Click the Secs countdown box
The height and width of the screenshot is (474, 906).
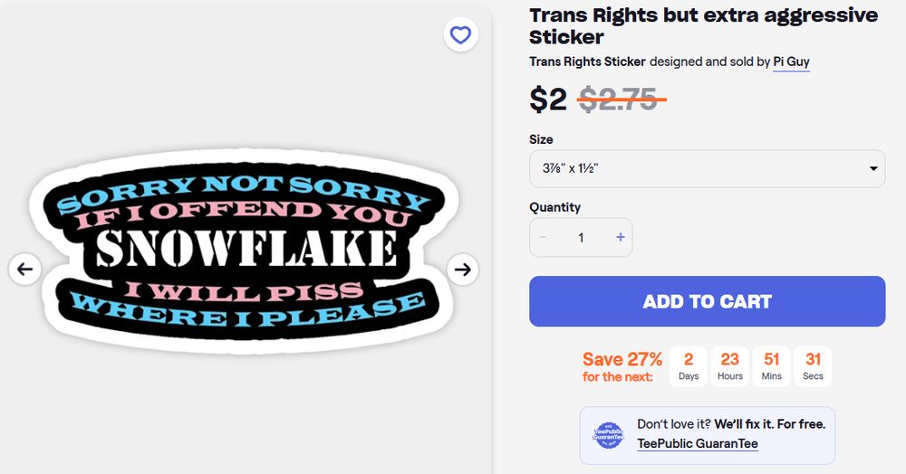click(x=813, y=366)
